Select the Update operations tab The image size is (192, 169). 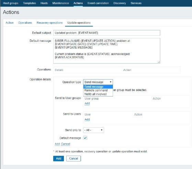[79, 23]
